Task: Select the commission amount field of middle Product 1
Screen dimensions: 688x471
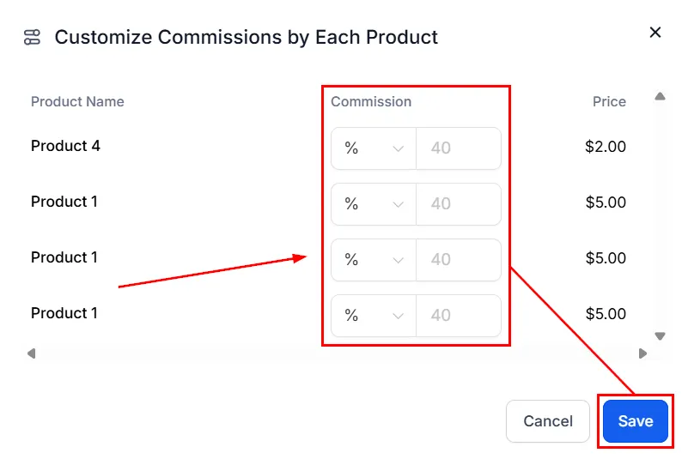Action: [459, 260]
